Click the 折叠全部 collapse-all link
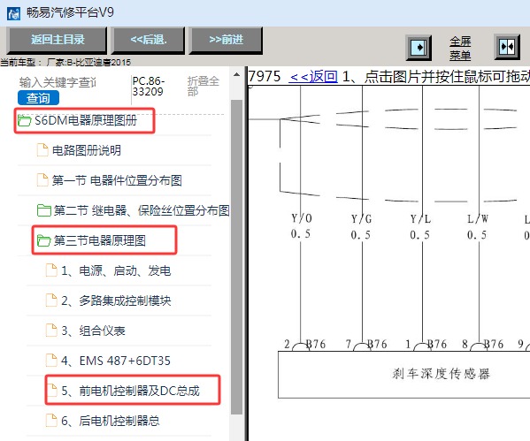The image size is (530, 441). pyautogui.click(x=204, y=86)
